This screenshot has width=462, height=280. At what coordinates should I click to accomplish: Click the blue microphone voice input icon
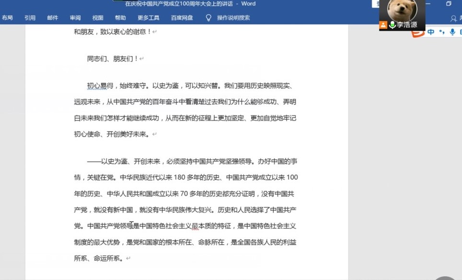pyautogui.click(x=452, y=32)
